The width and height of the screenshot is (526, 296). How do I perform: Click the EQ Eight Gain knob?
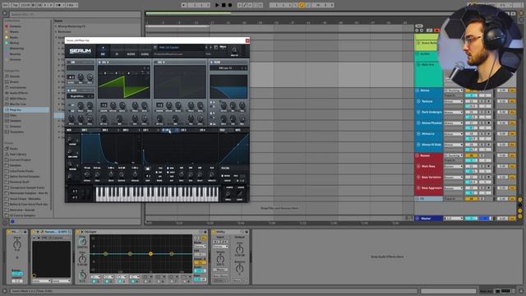coord(82,259)
